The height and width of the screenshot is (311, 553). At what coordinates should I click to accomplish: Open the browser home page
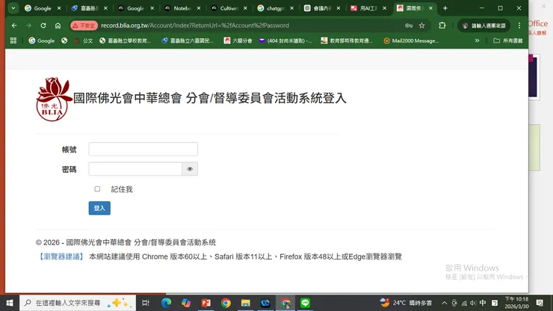tap(58, 25)
